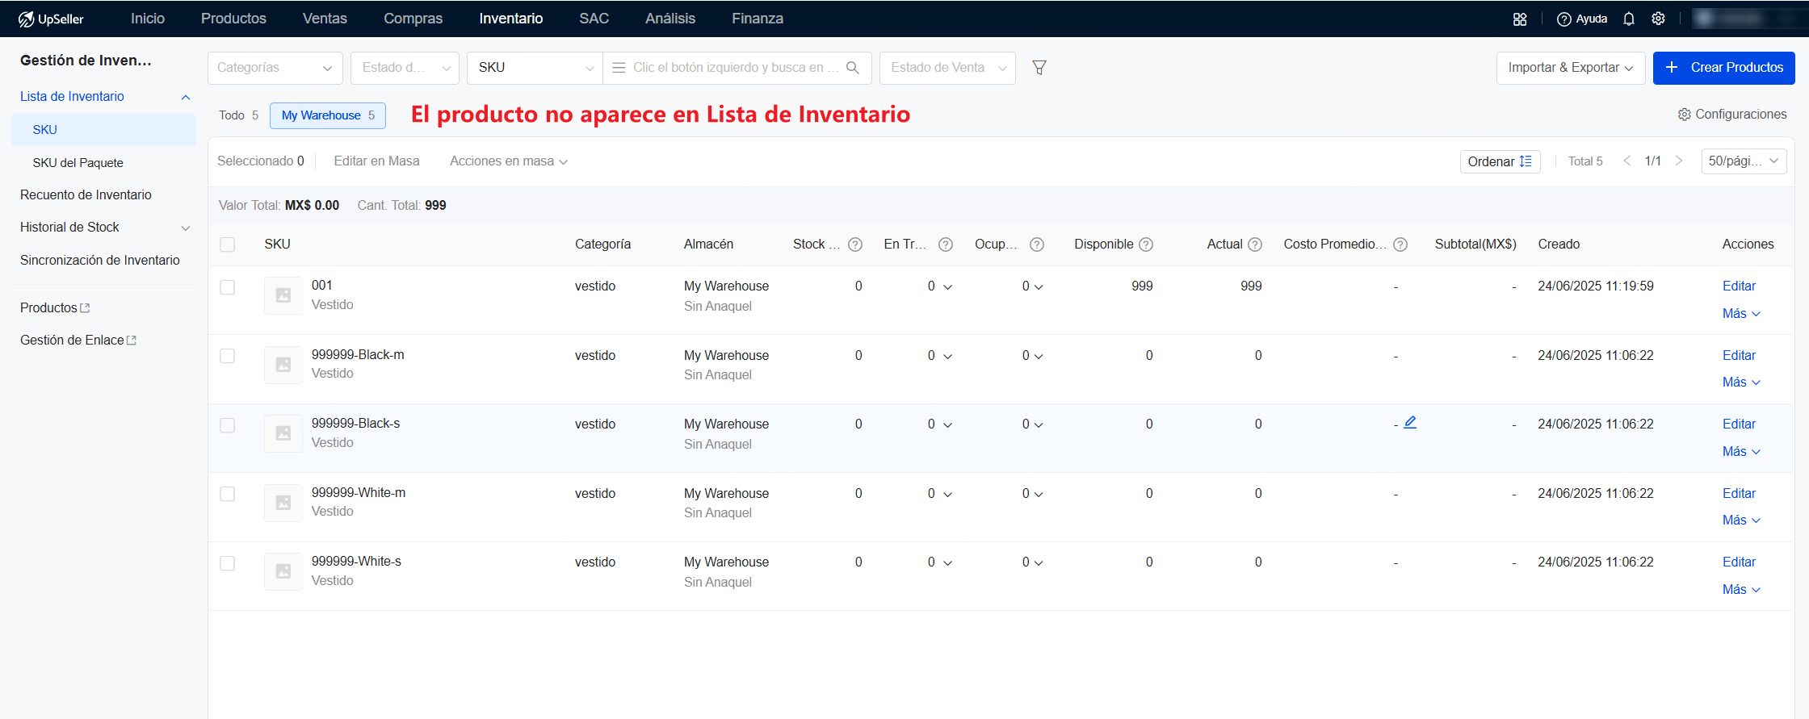Click the Ocup... column help icon
The image size is (1809, 719).
[x=1037, y=245]
